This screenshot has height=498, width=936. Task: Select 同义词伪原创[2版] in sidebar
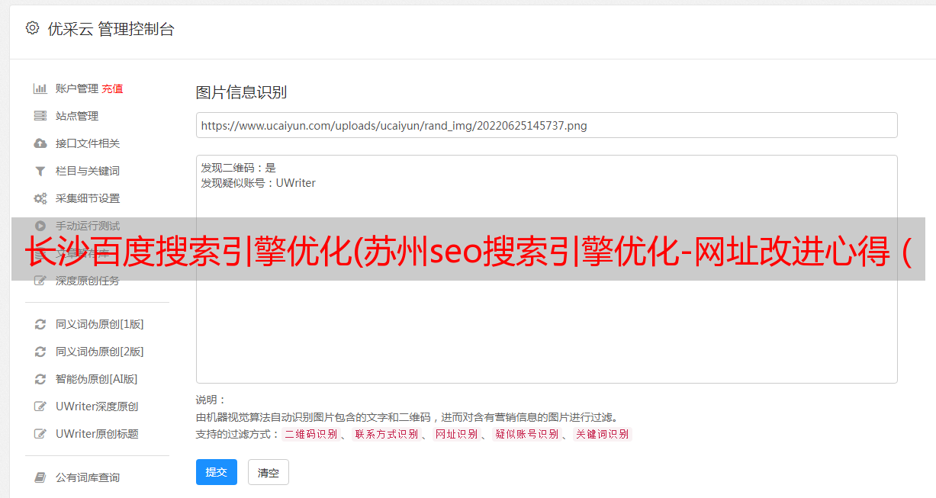tap(99, 352)
